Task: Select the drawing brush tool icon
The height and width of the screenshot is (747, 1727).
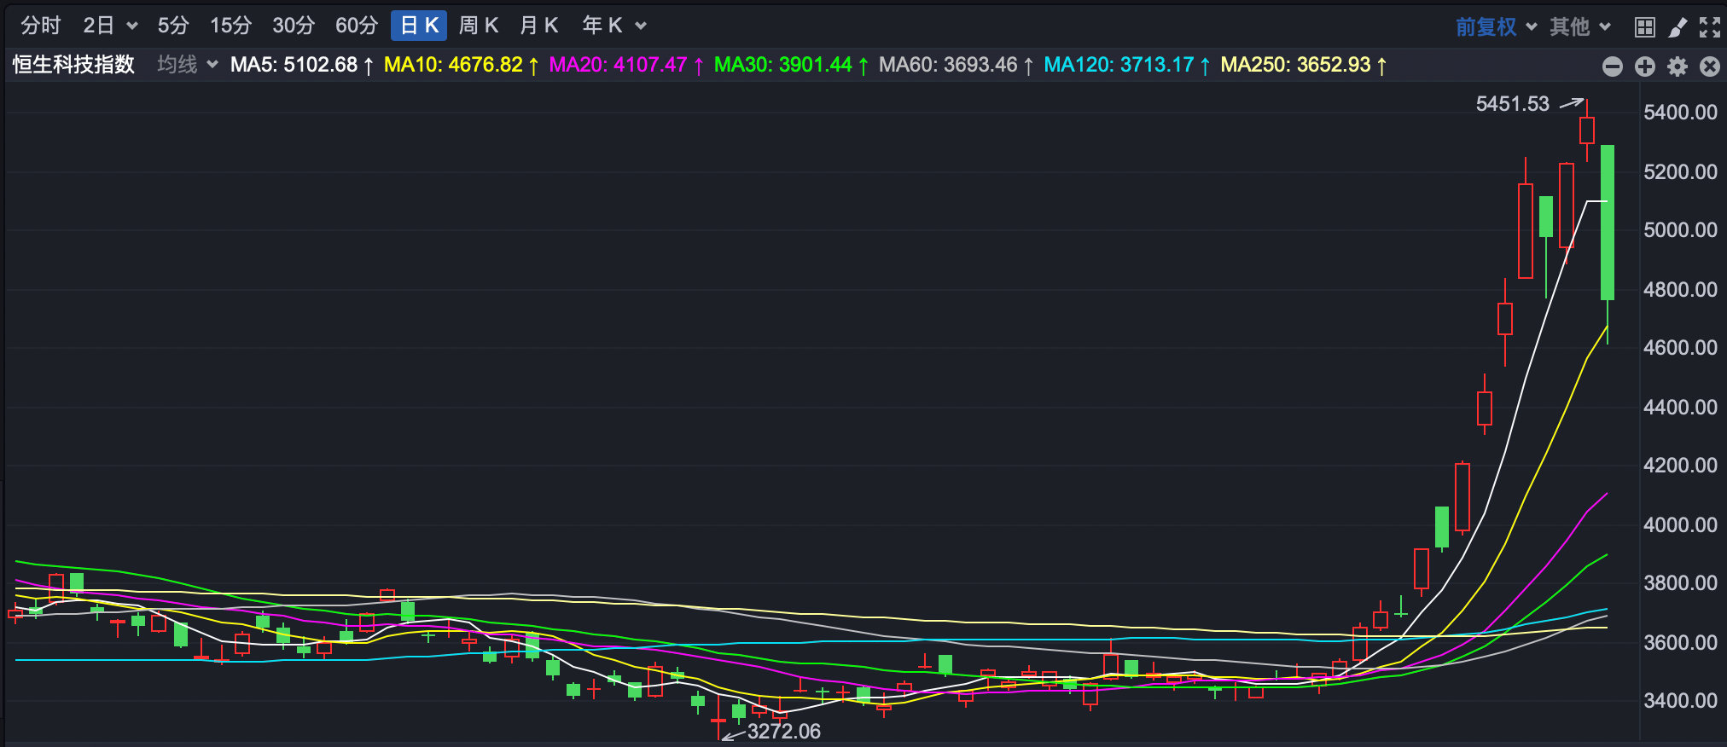Action: coord(1678,27)
